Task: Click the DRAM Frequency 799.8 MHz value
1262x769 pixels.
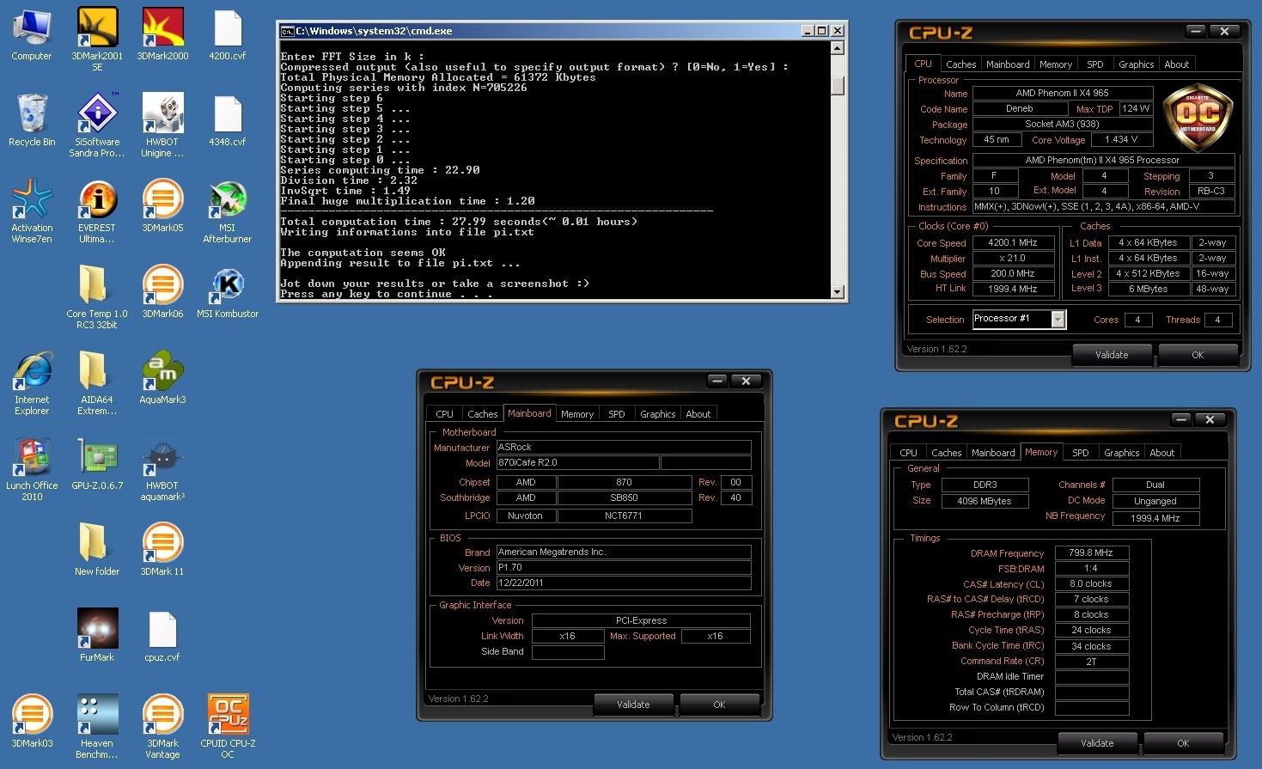Action: 1091,552
